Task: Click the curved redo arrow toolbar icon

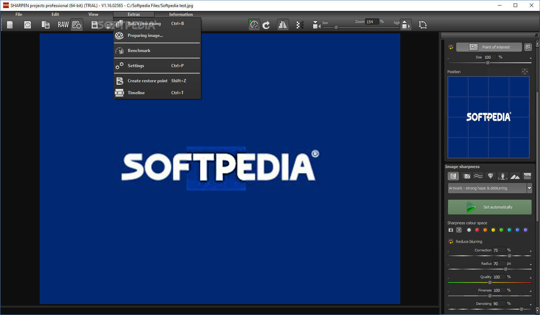Action: tap(266, 25)
